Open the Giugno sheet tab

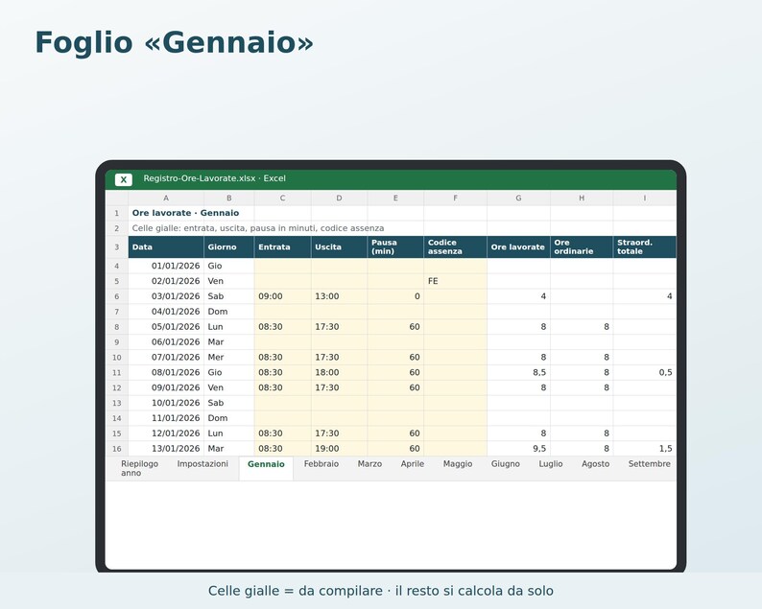click(506, 464)
